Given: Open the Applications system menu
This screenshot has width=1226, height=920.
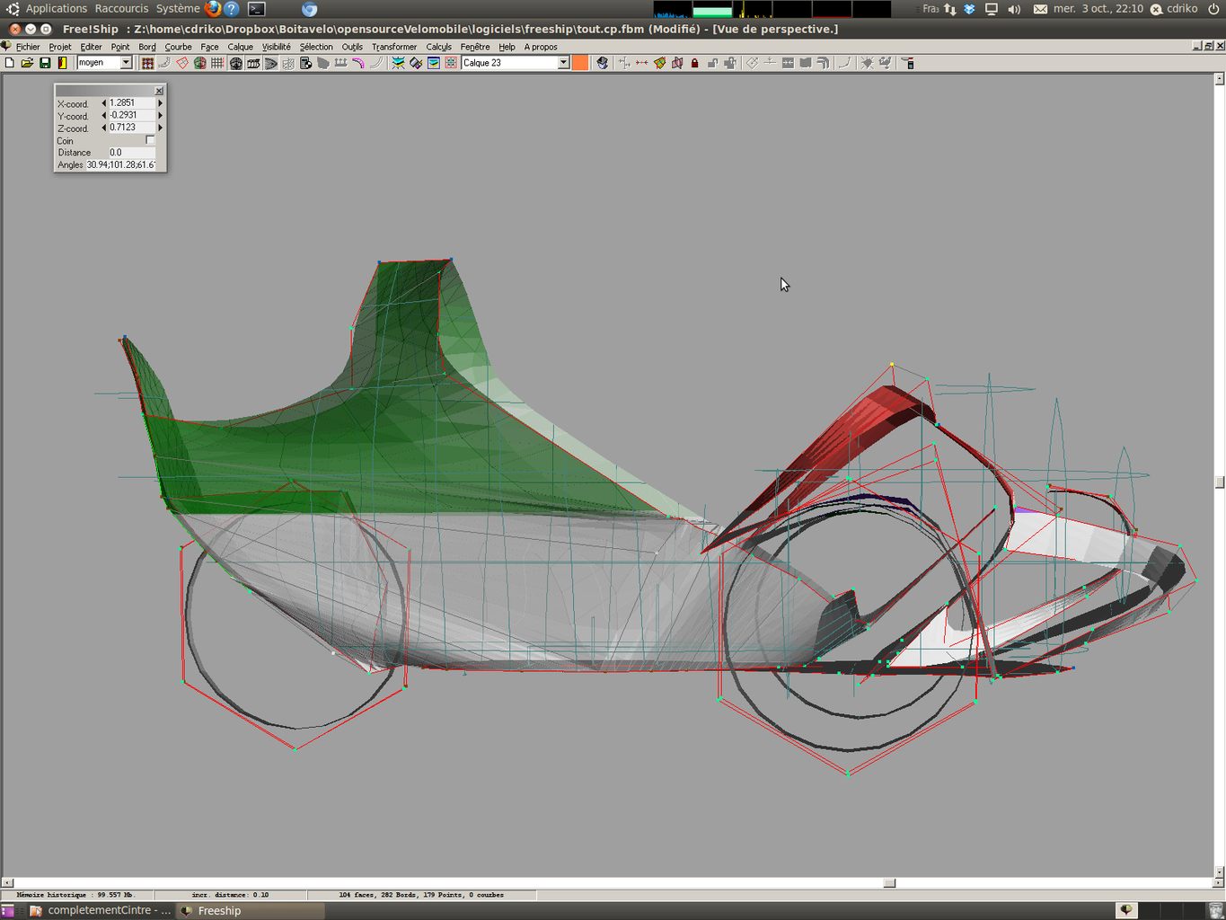Looking at the screenshot, I should (x=56, y=9).
